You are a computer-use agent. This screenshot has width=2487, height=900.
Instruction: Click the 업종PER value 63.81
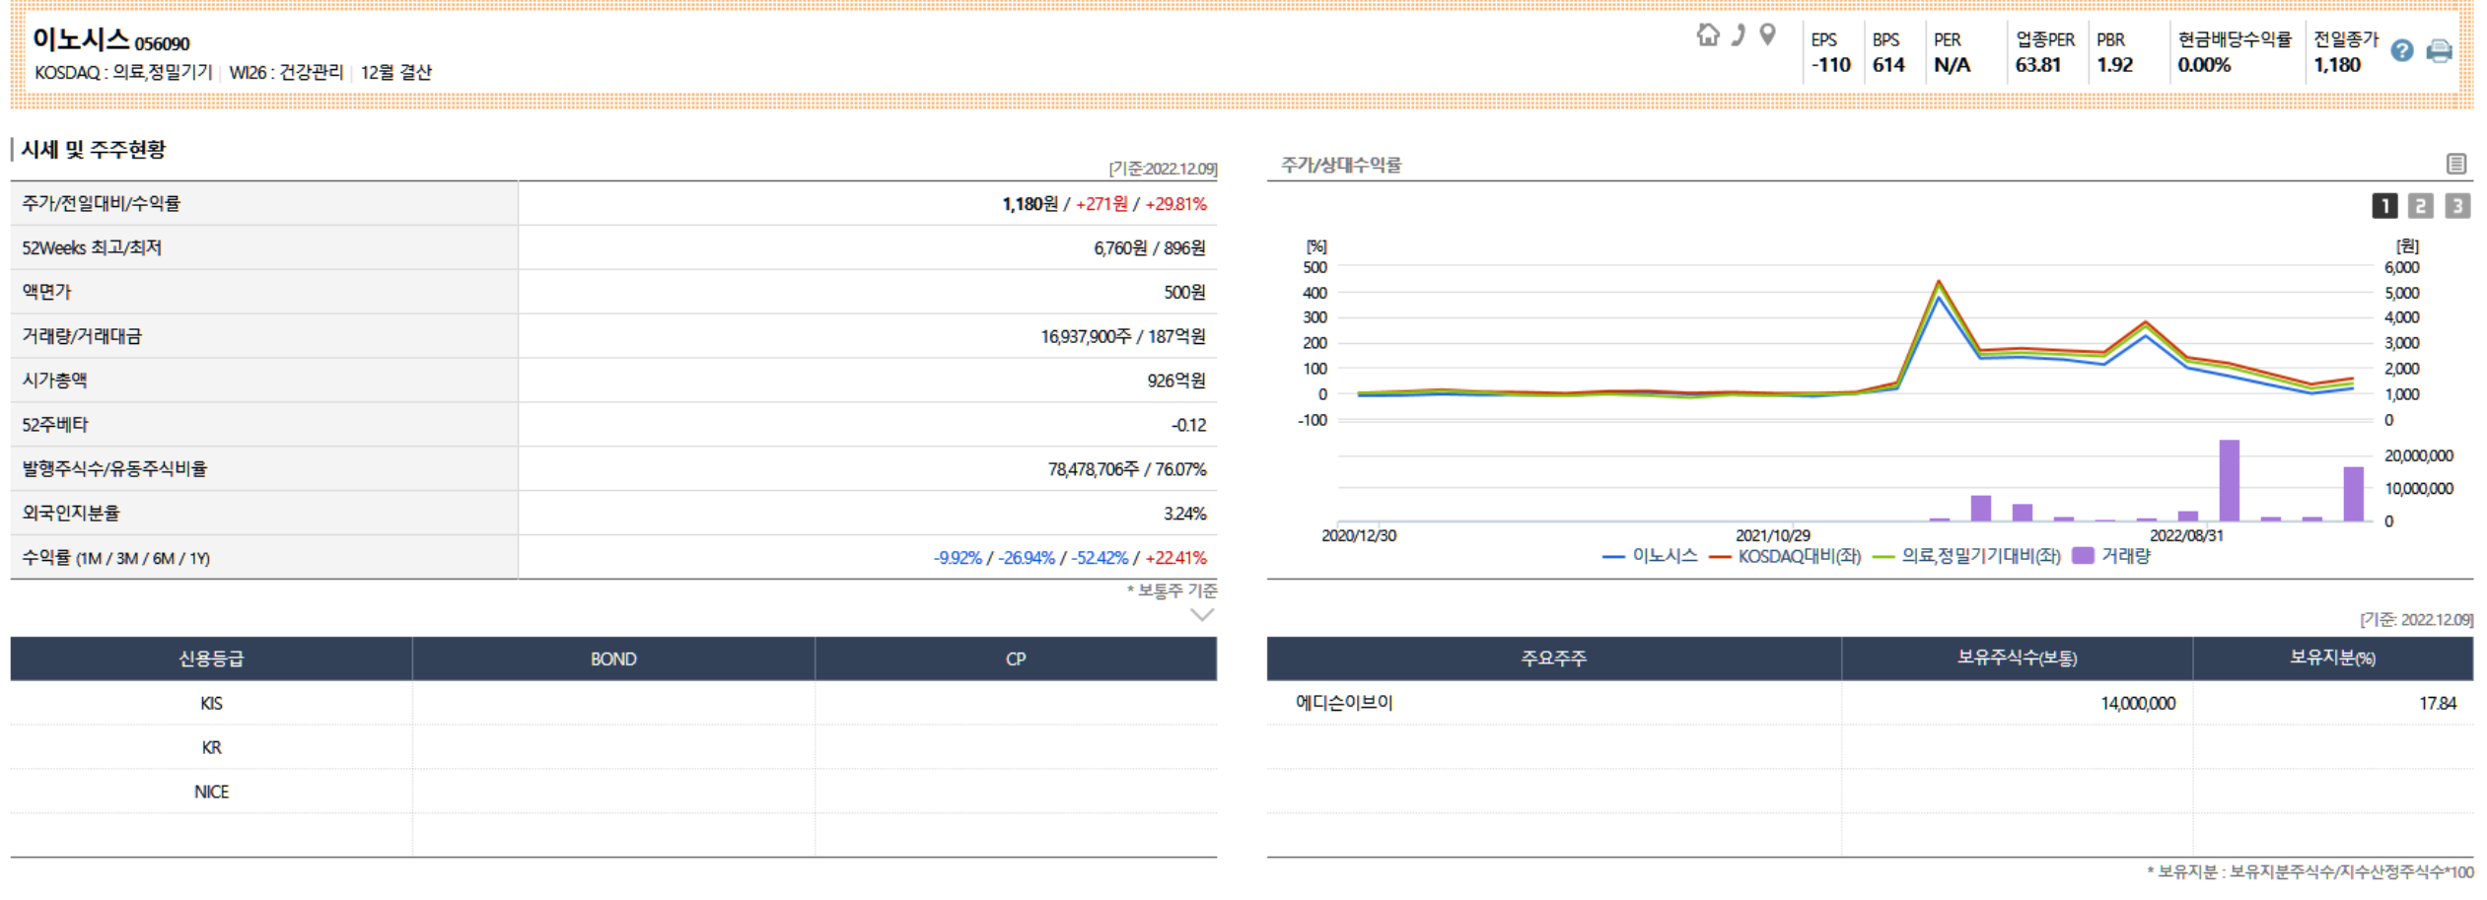point(2038,65)
